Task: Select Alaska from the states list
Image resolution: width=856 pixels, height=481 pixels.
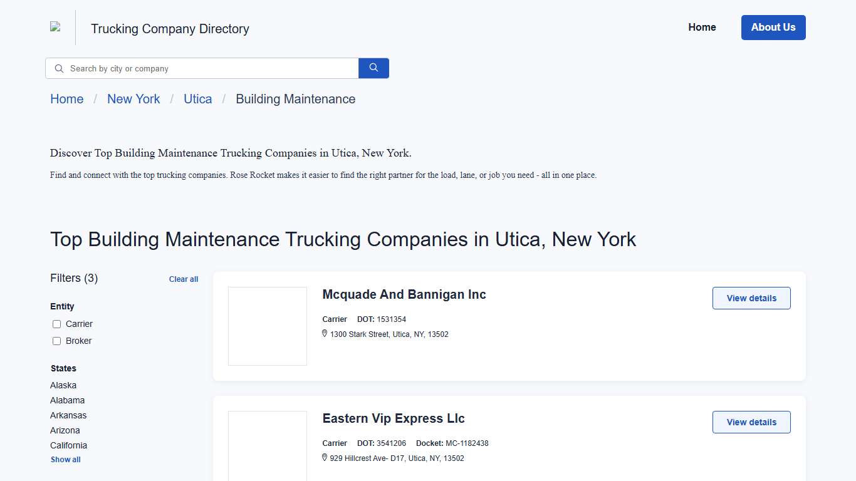Action: (63, 385)
